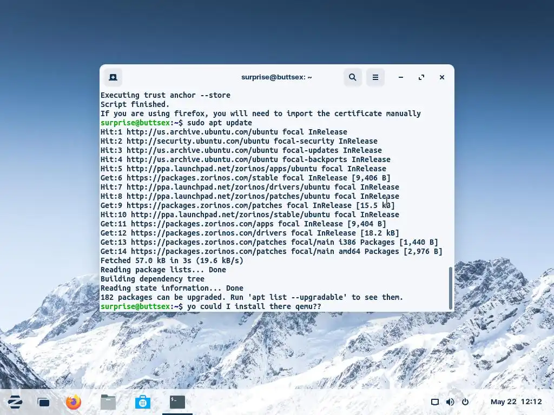Click the Hit:7 zorinos/drivers line
Screen dimensions: 554x415
[250, 187]
